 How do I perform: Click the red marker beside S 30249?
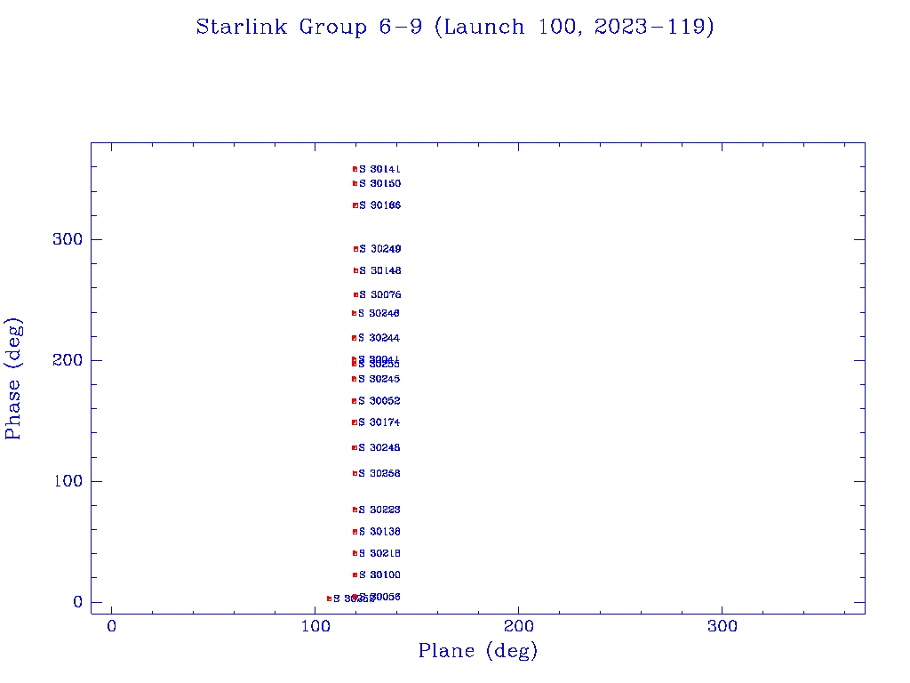point(355,249)
